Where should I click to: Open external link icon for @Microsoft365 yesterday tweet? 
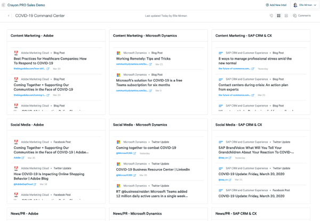[x=135, y=153]
